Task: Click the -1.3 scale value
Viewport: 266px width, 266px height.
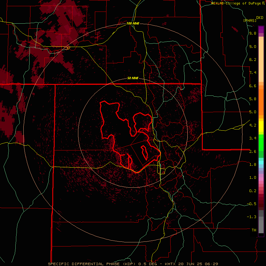Action: pyautogui.click(x=252, y=217)
